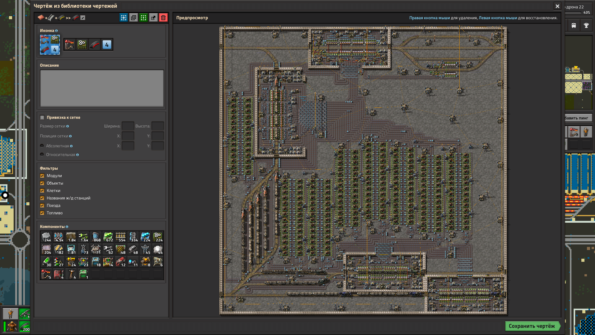Click the train stop component showing 5

tap(46, 274)
